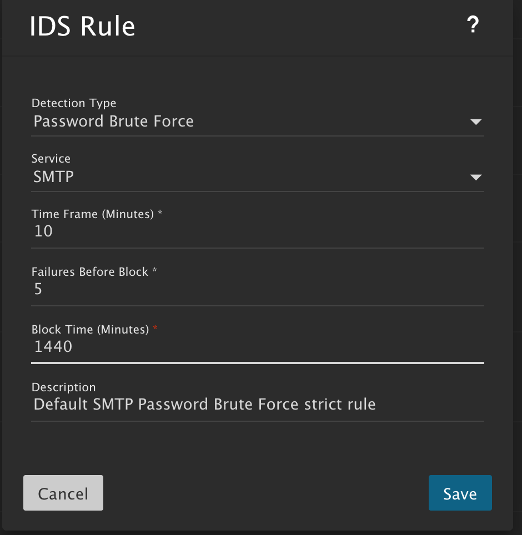This screenshot has width=522, height=535.
Task: Select the Password Brute Force value
Action: point(114,122)
